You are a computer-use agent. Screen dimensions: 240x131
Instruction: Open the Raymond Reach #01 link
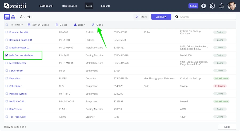click(21, 40)
